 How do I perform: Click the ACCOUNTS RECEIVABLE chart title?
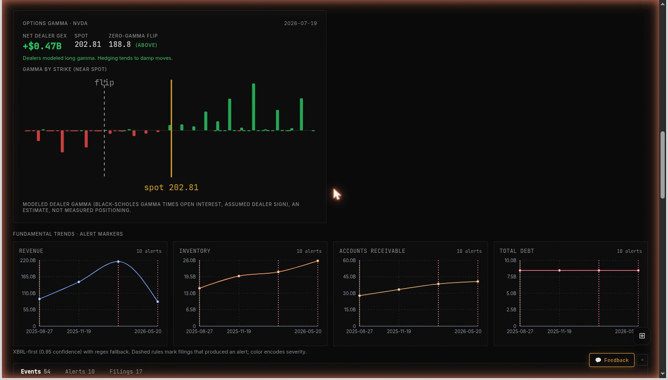click(373, 251)
